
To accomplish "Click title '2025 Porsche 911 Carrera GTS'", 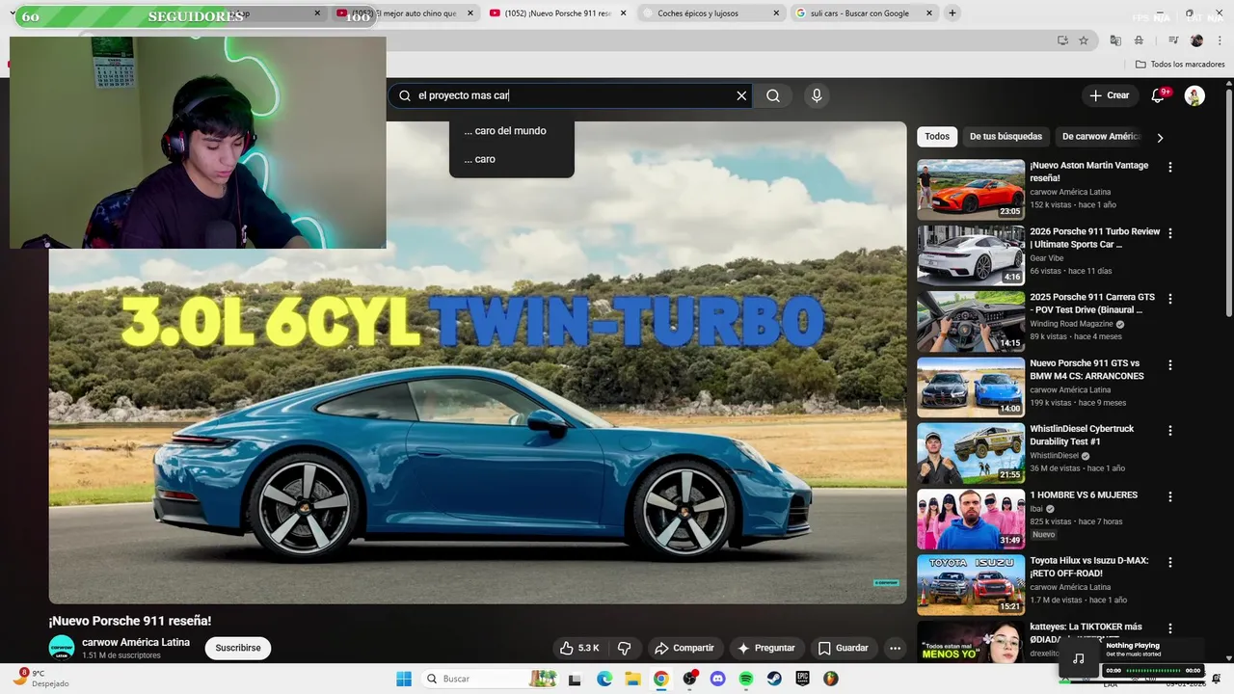I will (1092, 304).
